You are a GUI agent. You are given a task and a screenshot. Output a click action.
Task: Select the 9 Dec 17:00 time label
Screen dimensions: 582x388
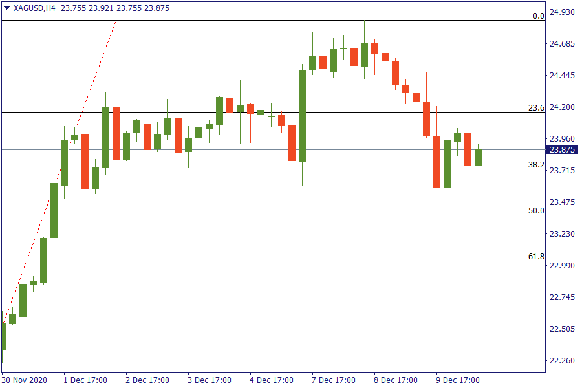point(458,380)
